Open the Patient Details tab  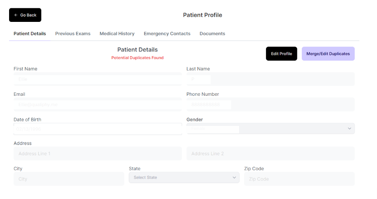tap(30, 34)
